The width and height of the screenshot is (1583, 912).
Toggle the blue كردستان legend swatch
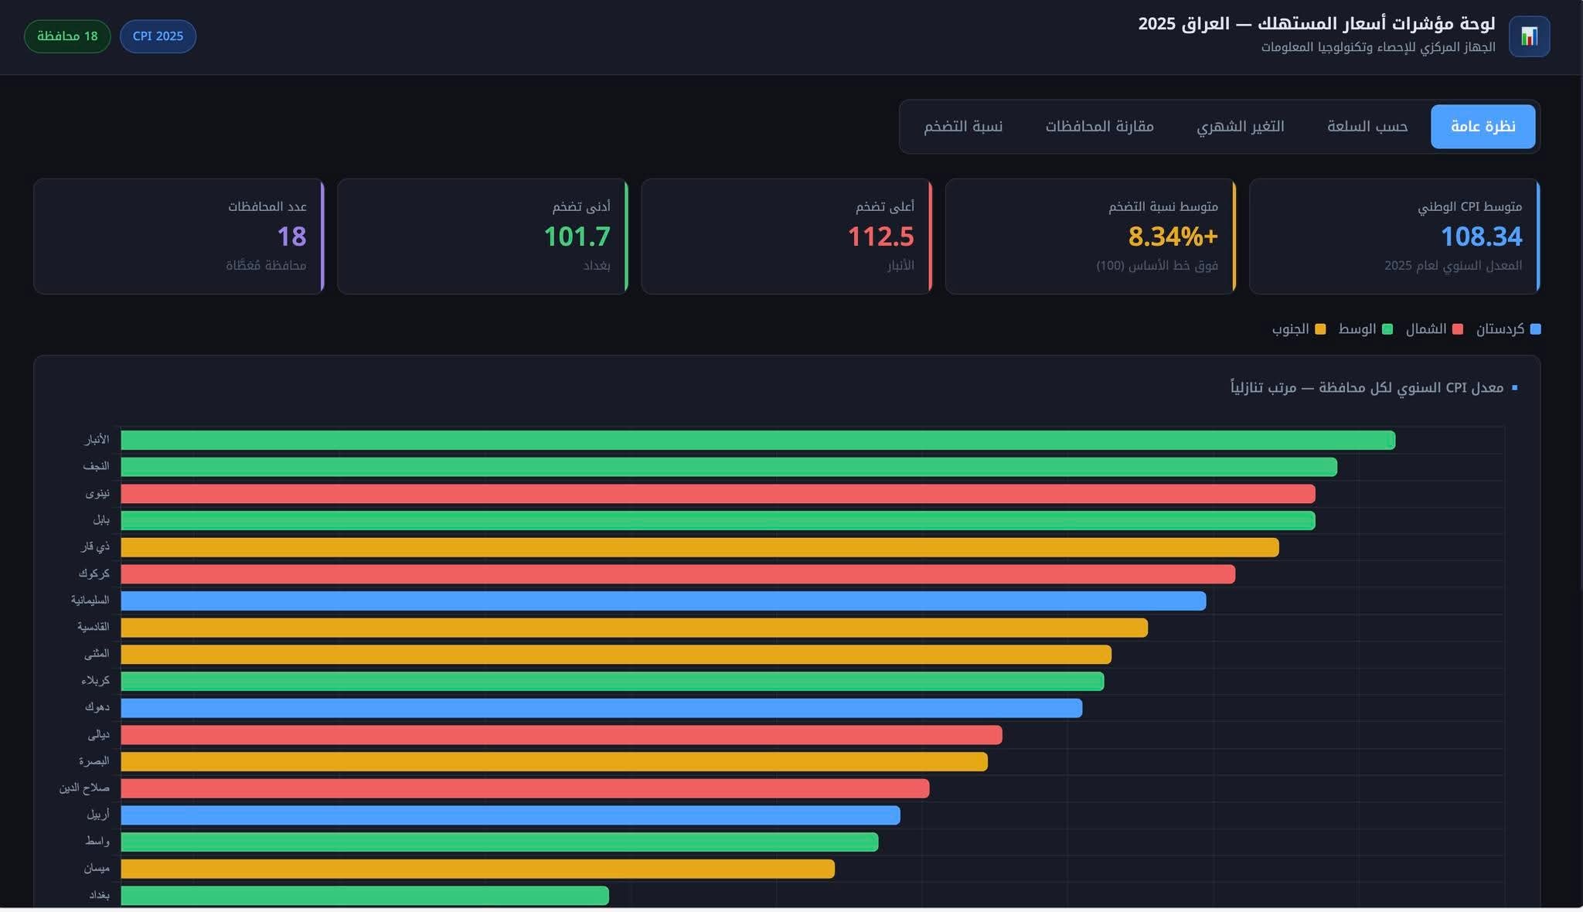point(1535,329)
